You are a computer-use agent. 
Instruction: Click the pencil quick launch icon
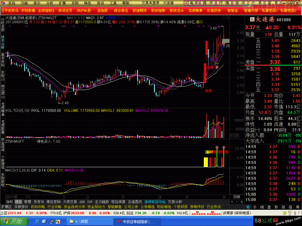pyautogui.click(x=51, y=222)
